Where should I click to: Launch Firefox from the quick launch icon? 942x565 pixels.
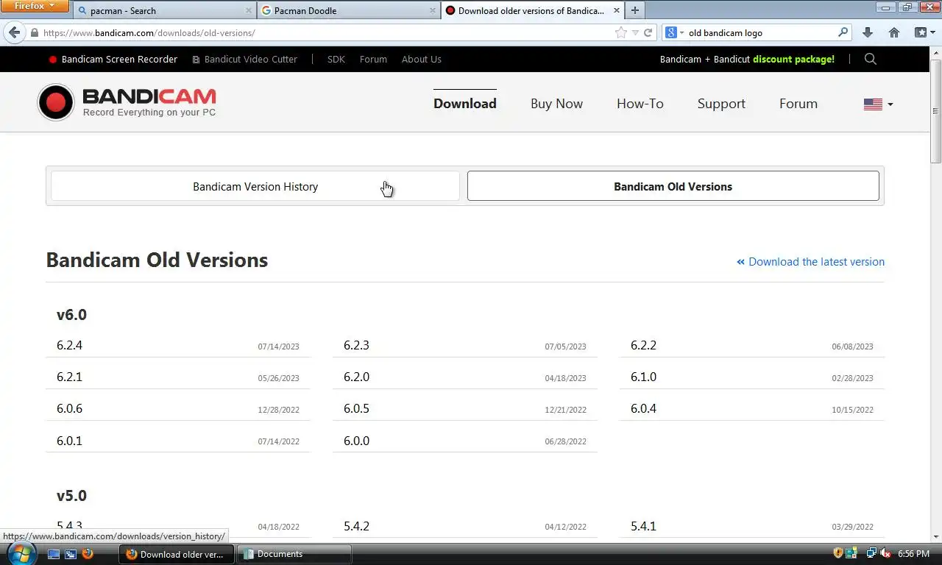(88, 554)
